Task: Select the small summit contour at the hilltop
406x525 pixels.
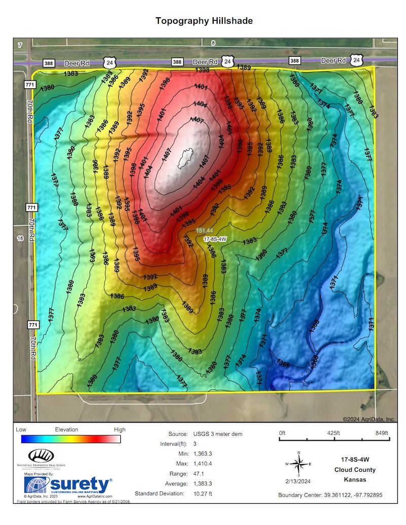Action: coord(186,158)
